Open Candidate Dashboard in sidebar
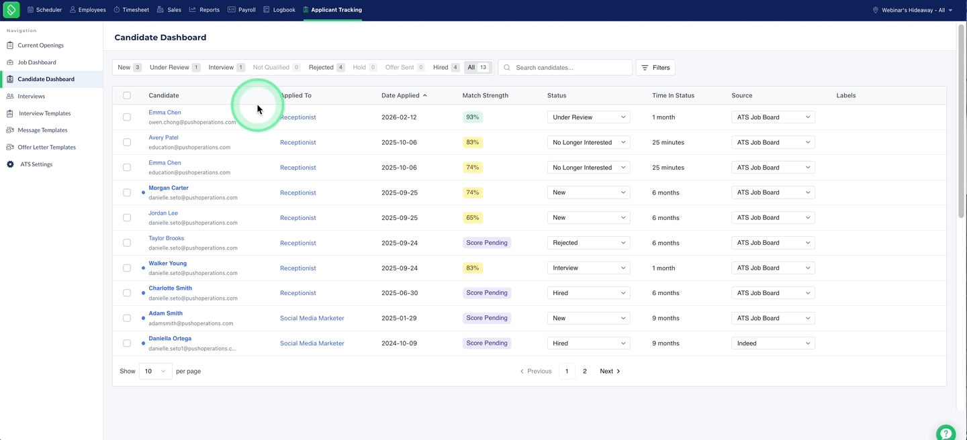 pyautogui.click(x=52, y=79)
